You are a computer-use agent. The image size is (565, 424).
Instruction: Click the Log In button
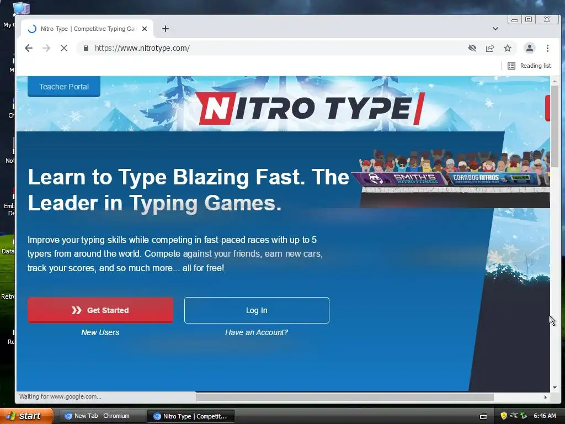click(257, 310)
